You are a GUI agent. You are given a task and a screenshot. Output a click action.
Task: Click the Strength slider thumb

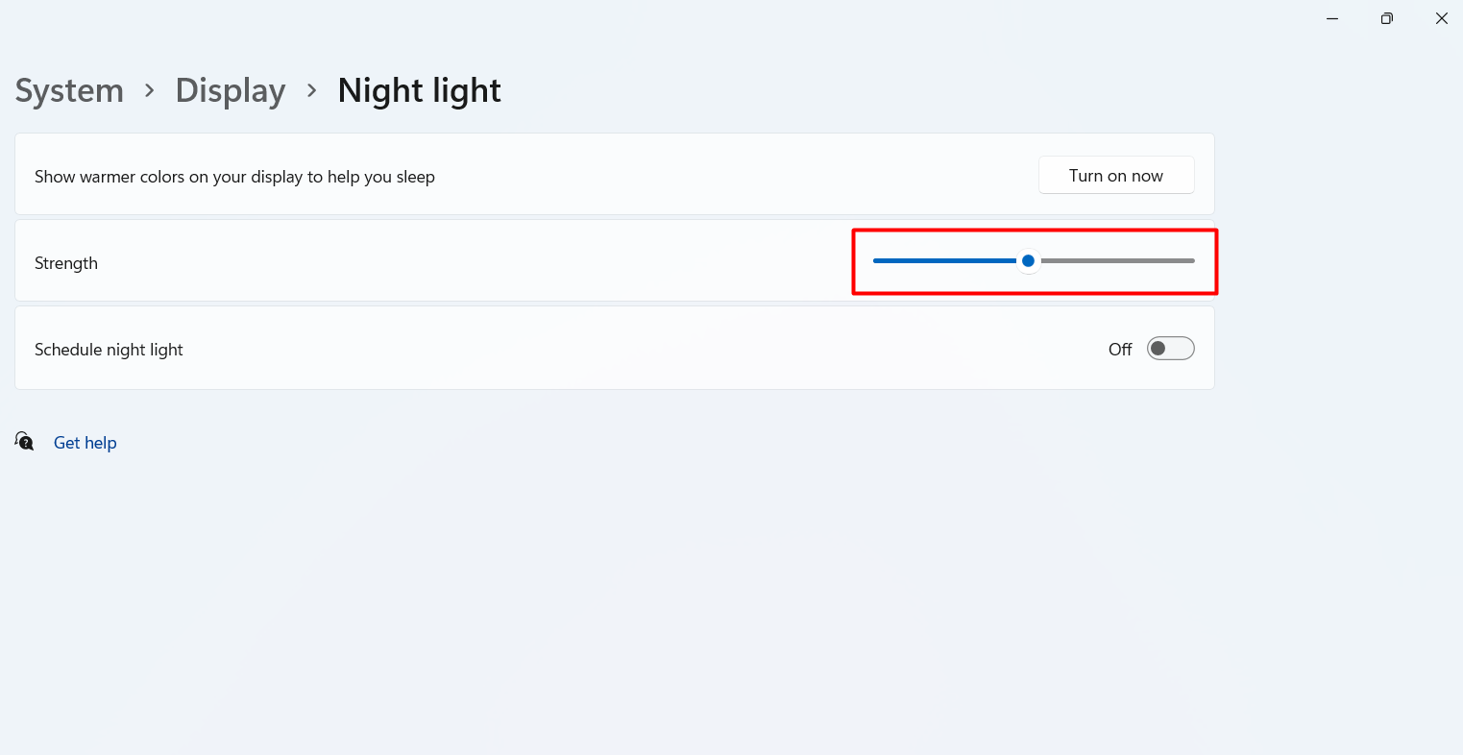coord(1028,260)
